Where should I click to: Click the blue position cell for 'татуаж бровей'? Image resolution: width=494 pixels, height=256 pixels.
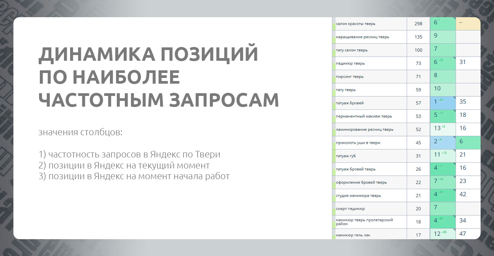pyautogui.click(x=442, y=103)
